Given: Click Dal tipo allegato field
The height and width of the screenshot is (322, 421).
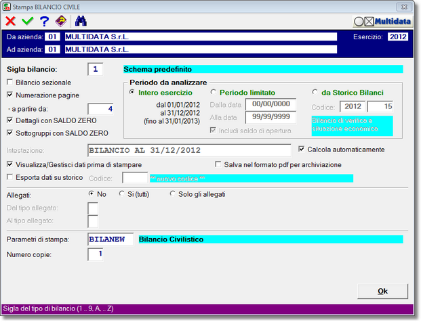Looking at the screenshot, I should [x=93, y=208].
